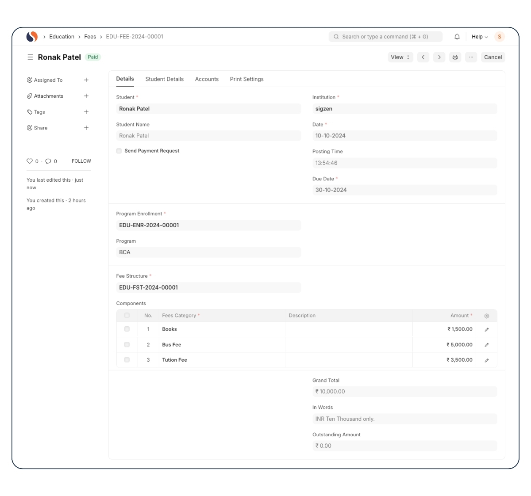Focus the search command bar

pos(385,37)
